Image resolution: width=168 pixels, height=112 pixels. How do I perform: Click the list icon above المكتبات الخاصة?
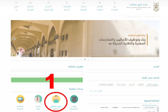pyautogui.click(x=67, y=3)
